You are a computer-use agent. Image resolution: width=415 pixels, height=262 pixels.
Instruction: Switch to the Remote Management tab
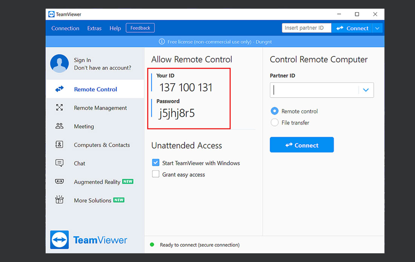[95, 107]
